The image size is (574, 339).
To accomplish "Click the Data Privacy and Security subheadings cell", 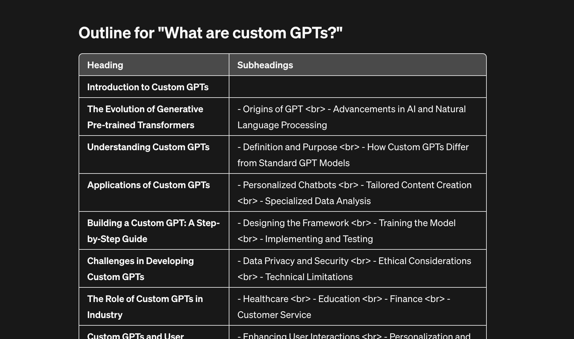I will click(x=358, y=269).
